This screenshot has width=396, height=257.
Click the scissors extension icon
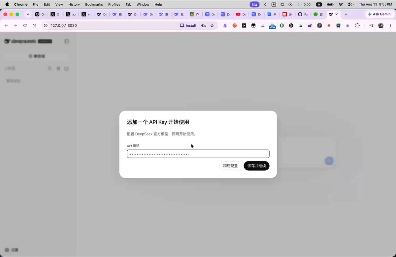coord(263,25)
